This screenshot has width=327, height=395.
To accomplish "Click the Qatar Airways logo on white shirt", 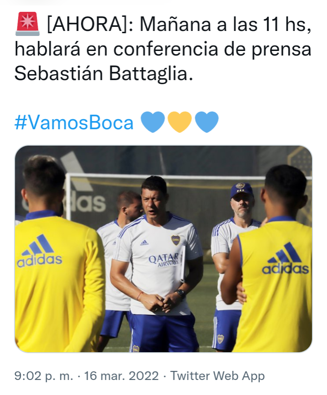I will (x=164, y=260).
